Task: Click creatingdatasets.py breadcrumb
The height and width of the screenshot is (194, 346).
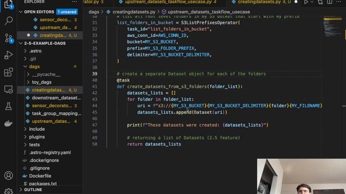Action: pos(134,12)
